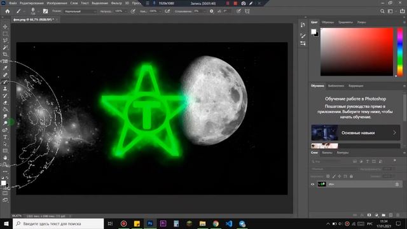The image size is (407, 229).
Task: Switch to the Образцы tab
Action: pyautogui.click(x=328, y=22)
